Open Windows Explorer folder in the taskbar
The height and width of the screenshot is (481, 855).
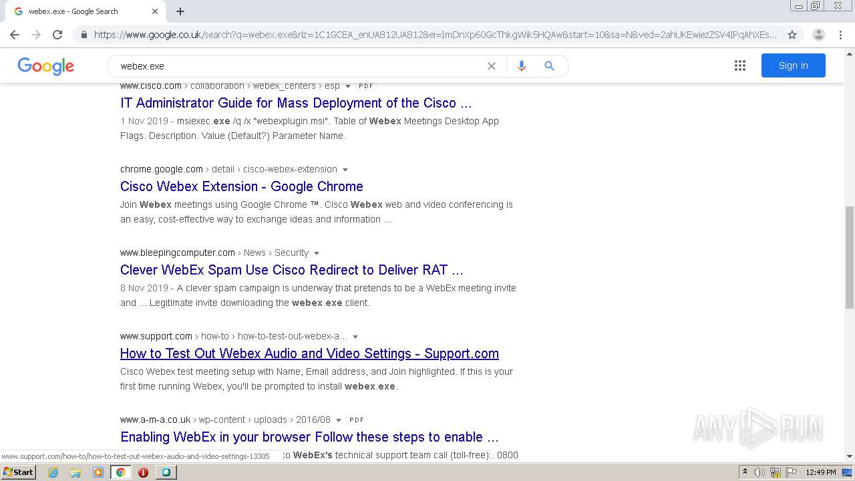(75, 472)
